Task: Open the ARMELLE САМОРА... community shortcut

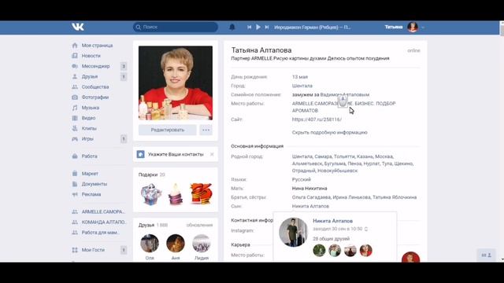Action: (103, 211)
